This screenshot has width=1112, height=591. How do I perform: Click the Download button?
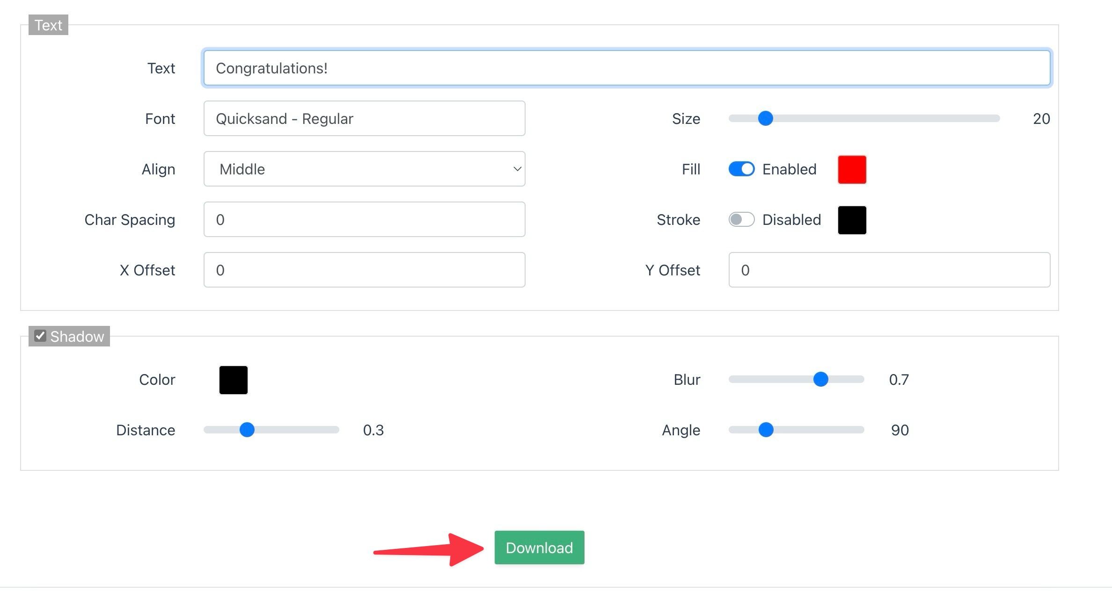pos(539,548)
